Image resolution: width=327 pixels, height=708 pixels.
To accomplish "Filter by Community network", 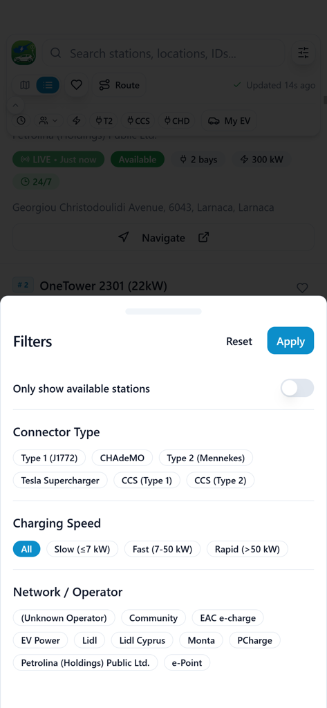I will [x=153, y=617].
